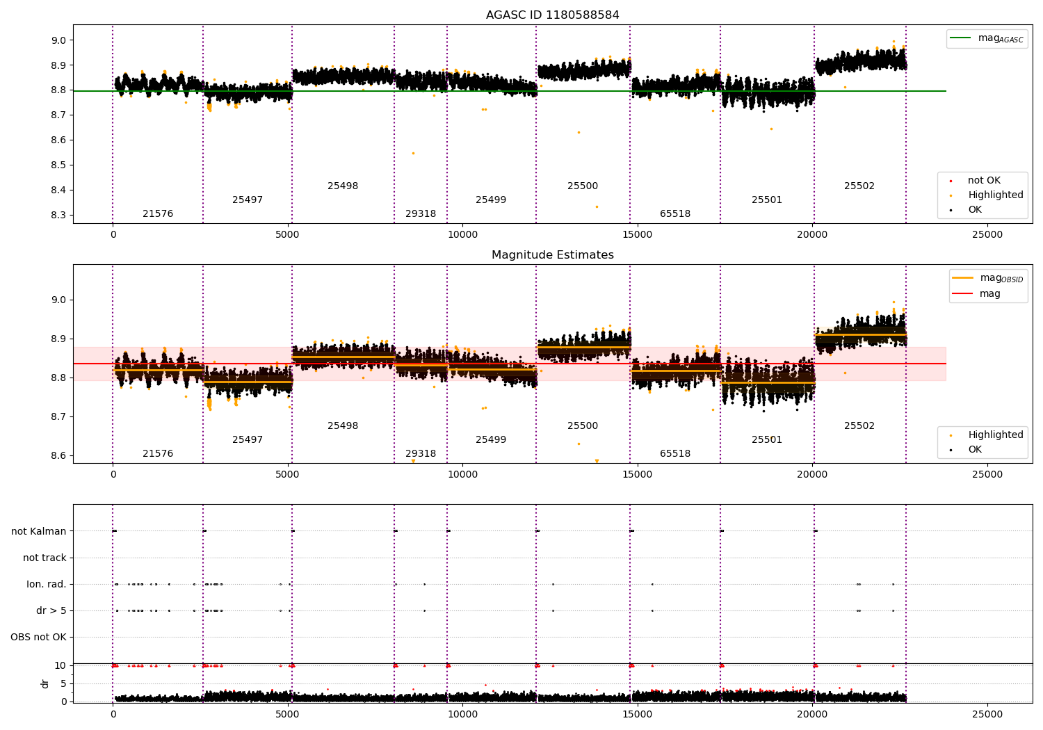Select obsid label 25499 in Magnitude Estimates panel

tap(491, 440)
